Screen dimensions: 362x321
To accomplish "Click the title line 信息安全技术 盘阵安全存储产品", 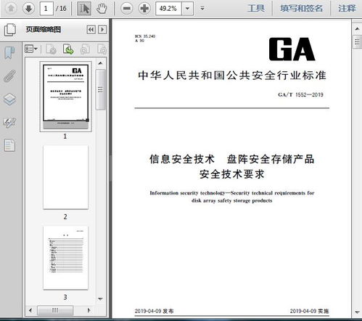I will click(x=231, y=159).
